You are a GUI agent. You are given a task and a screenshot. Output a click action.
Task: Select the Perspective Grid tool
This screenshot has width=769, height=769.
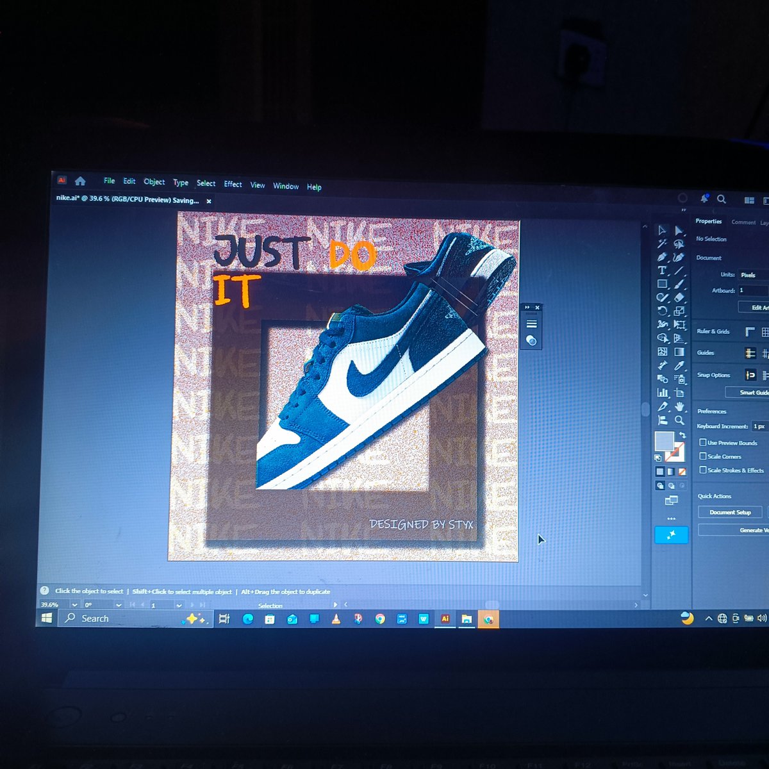tap(679, 338)
